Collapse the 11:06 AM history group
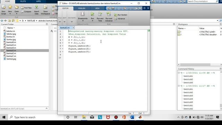This screenshot has width=222, height=125. tap(179, 73)
